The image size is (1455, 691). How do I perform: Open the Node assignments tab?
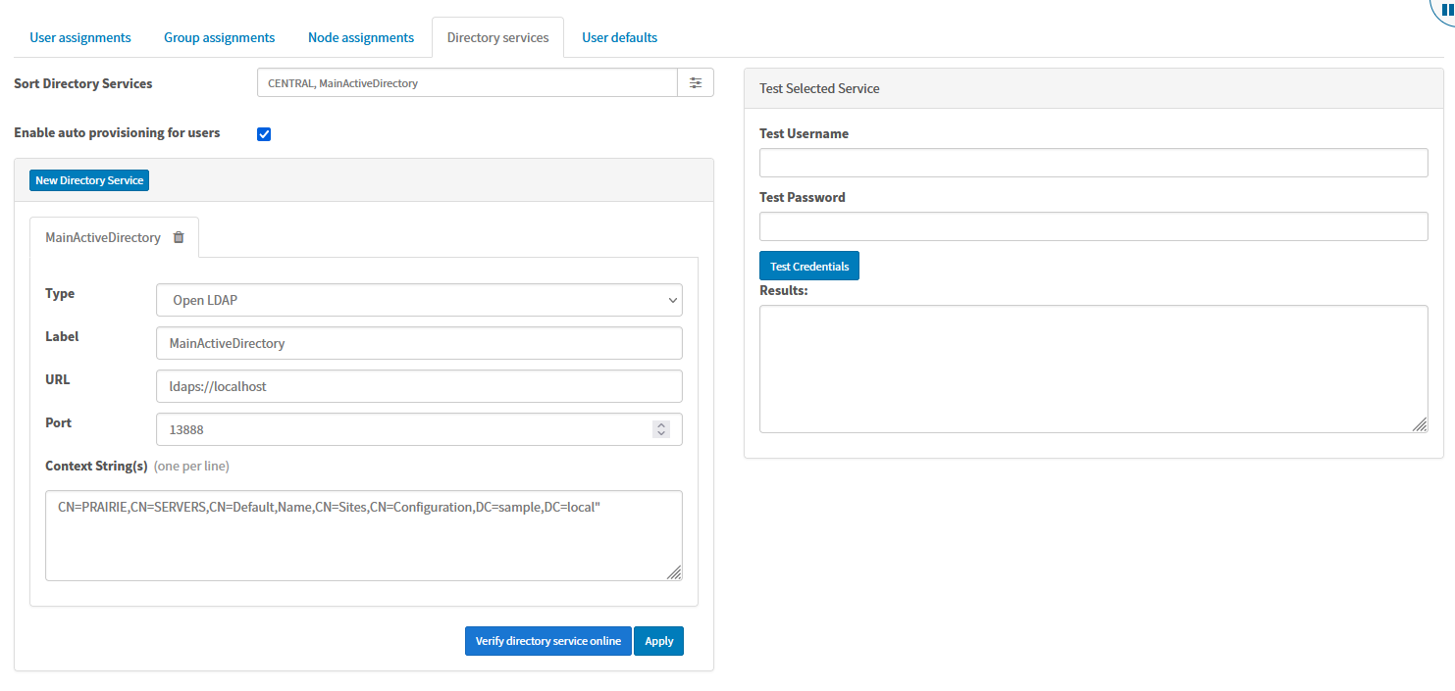pyautogui.click(x=360, y=36)
